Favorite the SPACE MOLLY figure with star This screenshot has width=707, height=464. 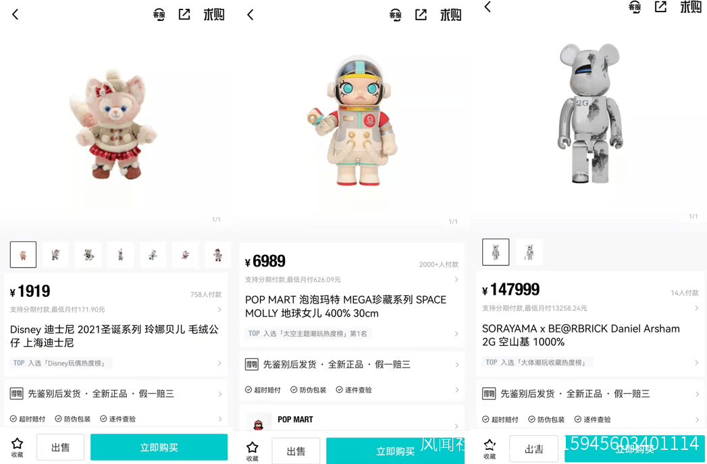tap(253, 451)
